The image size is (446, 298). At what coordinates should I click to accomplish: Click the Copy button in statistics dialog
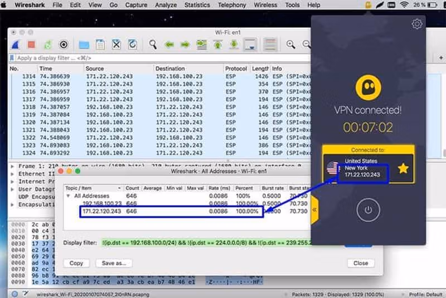point(76,263)
